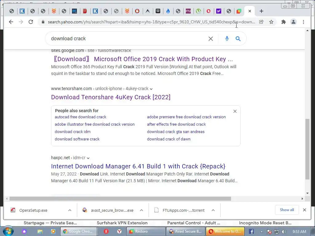Share this page from address bar
Viewport: 315px width, 236px height.
(x=261, y=22)
